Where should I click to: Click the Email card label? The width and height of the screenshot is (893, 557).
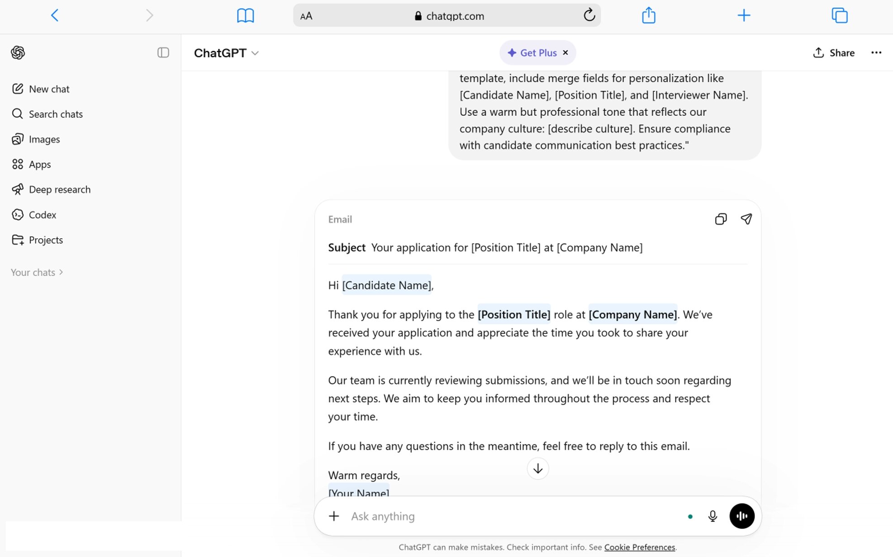pos(340,219)
